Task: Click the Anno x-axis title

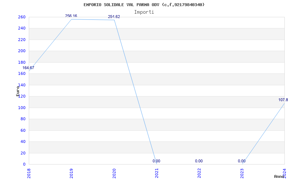Action: [x=279, y=176]
